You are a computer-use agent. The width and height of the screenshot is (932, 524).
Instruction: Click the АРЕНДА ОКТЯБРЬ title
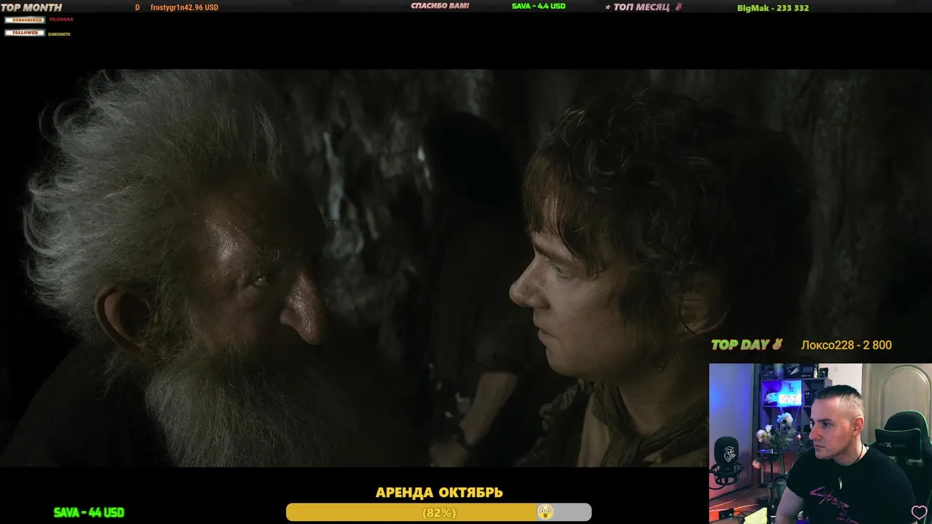[439, 493]
